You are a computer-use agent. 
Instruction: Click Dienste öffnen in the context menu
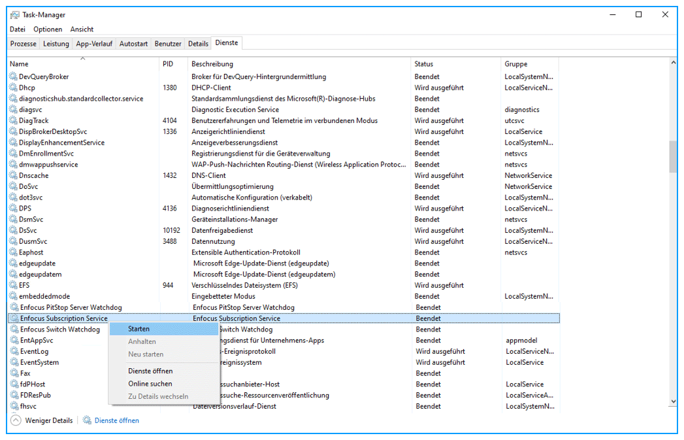click(150, 371)
